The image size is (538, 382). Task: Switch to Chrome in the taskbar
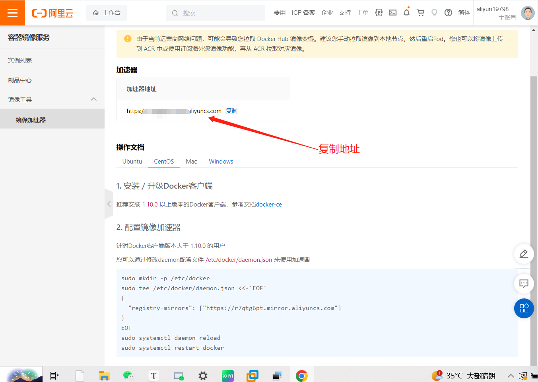302,376
